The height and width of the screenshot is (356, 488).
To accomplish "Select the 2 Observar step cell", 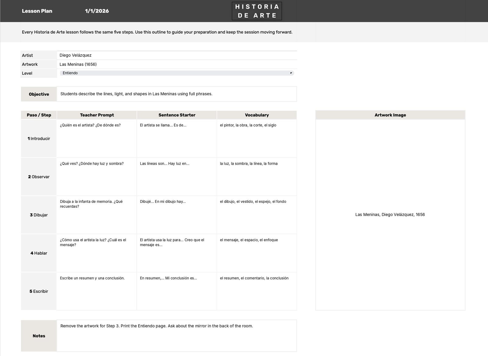I will (39, 177).
